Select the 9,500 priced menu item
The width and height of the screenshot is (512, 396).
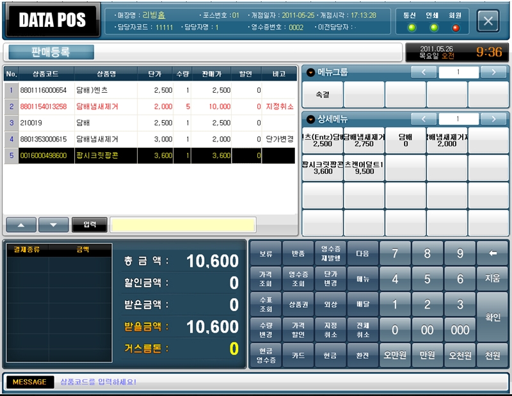tap(364, 168)
